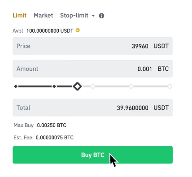Screen dimensions: 192x177
Task: Set slider to the 50% diamond marker
Action: click(93, 86)
